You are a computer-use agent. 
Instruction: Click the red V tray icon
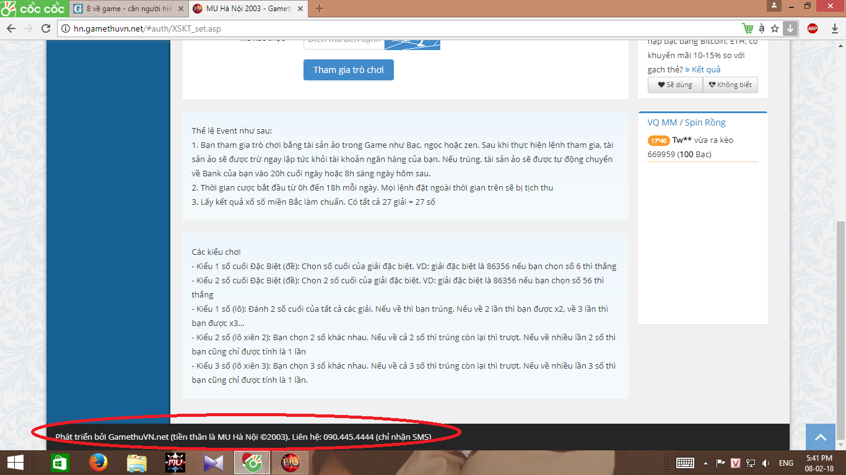[736, 463]
